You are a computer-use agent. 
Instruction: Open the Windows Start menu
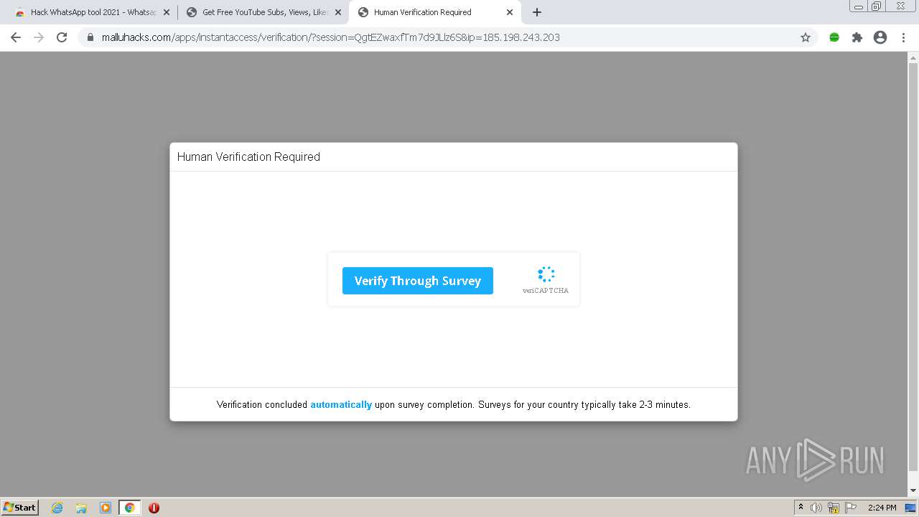(x=20, y=507)
